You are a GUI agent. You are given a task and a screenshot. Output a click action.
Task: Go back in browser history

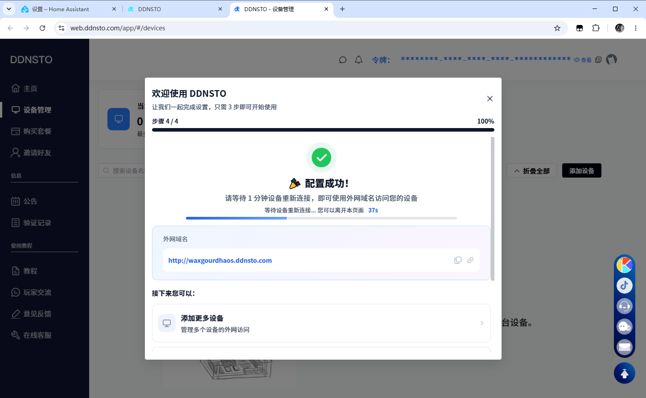click(x=10, y=28)
